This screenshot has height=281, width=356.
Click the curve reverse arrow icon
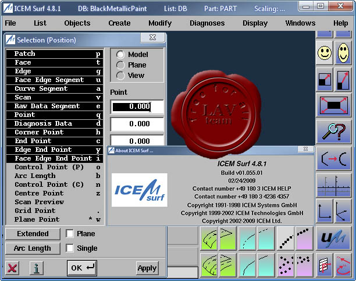[334, 158]
